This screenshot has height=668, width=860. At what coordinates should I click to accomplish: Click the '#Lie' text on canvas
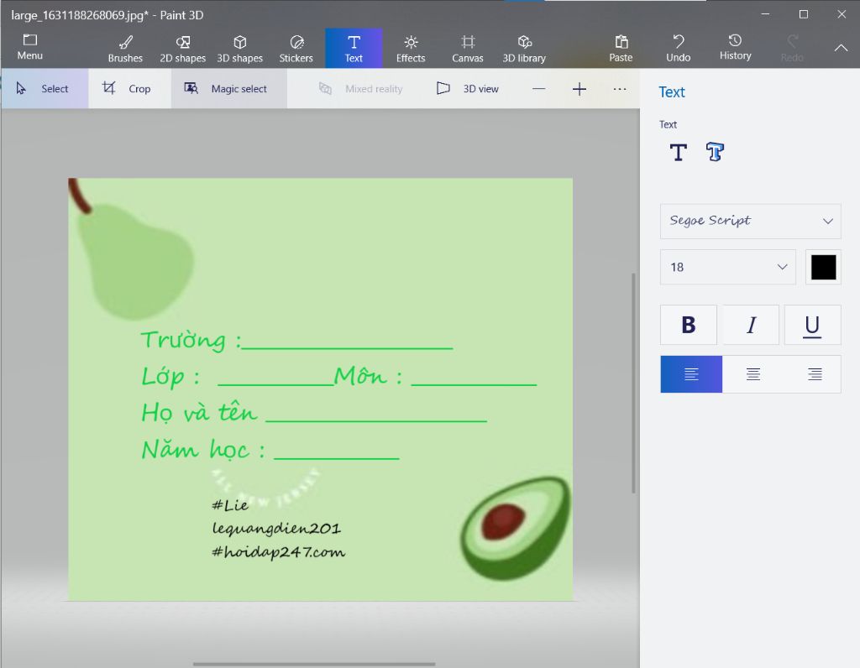point(230,504)
